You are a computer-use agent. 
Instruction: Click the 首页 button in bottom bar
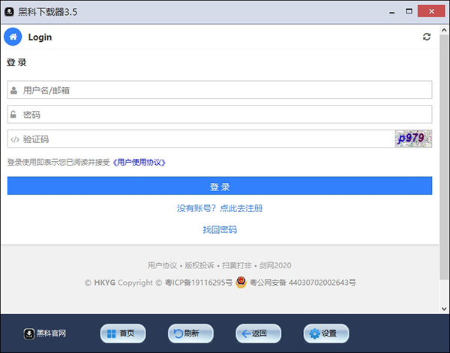pos(123,334)
